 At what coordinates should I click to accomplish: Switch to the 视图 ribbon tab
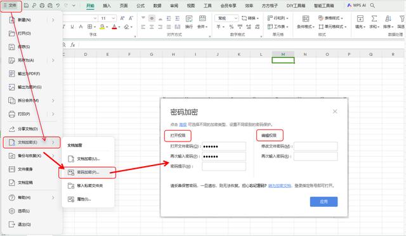(191, 6)
